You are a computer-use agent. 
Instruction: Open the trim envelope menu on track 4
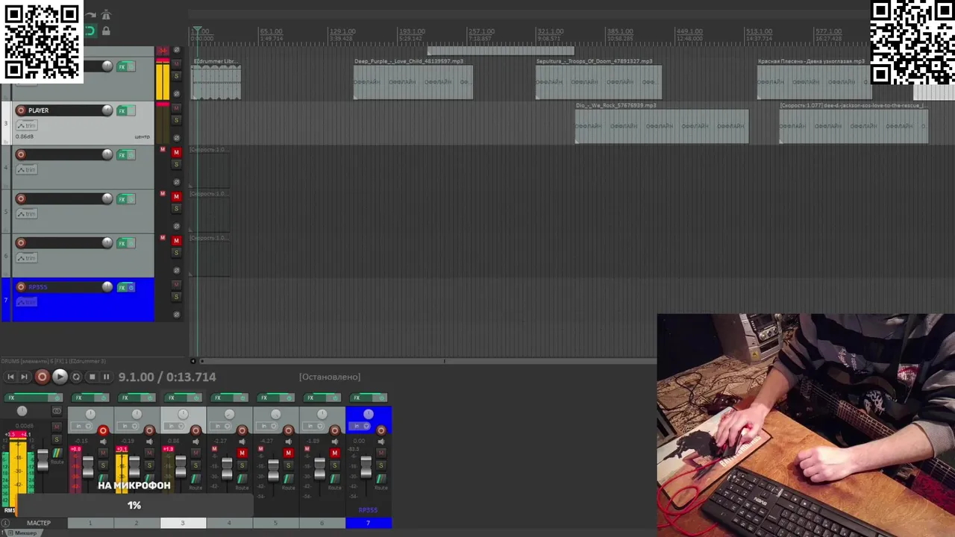[27, 169]
